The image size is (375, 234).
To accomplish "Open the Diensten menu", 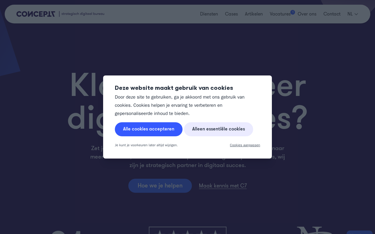I will 209,14.
